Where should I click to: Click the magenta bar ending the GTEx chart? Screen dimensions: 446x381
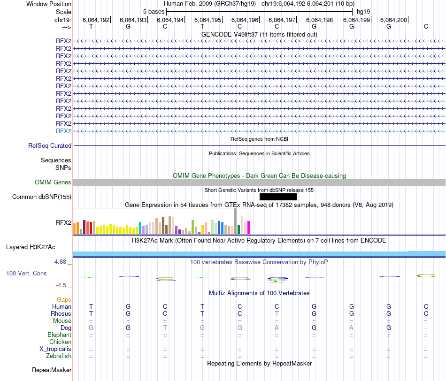click(x=249, y=228)
